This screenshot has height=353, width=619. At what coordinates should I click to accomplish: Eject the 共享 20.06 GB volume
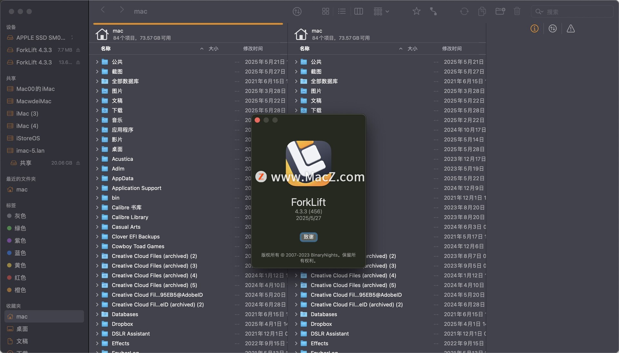pos(78,163)
